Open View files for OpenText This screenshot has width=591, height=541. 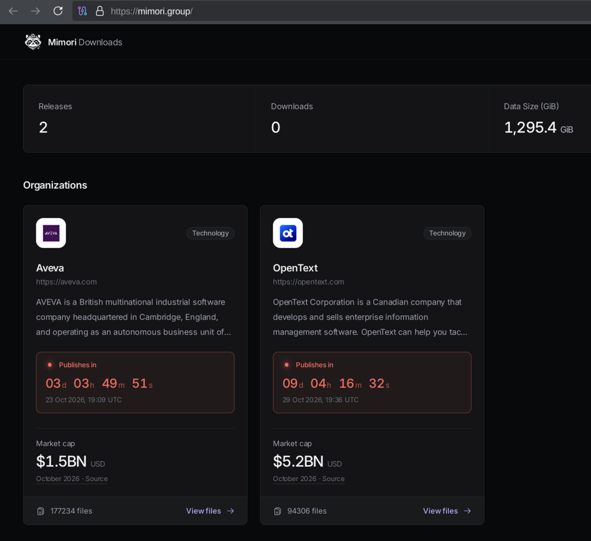coord(447,511)
